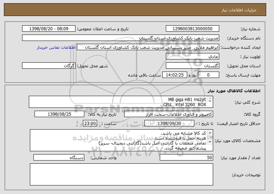Click the buyer description text area
Image resolution: width=274 pixels, height=194 pixels.
[x=121, y=174]
